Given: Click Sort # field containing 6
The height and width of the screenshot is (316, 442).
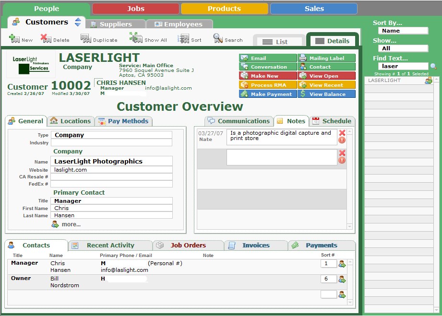Looking at the screenshot, I should click(329, 279).
